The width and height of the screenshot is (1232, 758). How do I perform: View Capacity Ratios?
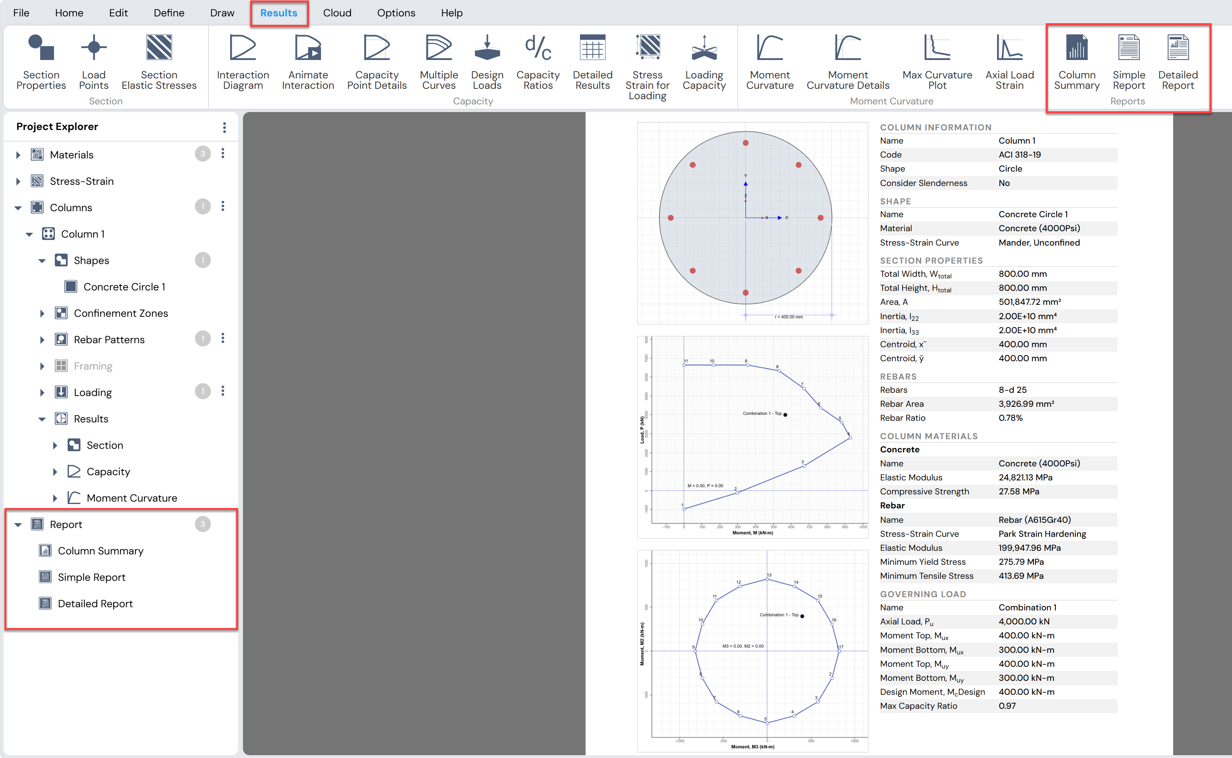(x=538, y=62)
